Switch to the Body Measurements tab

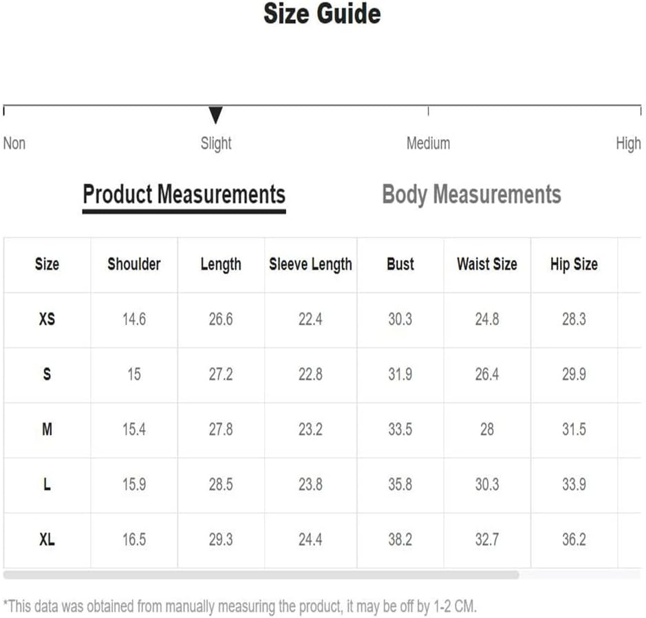pyautogui.click(x=471, y=195)
